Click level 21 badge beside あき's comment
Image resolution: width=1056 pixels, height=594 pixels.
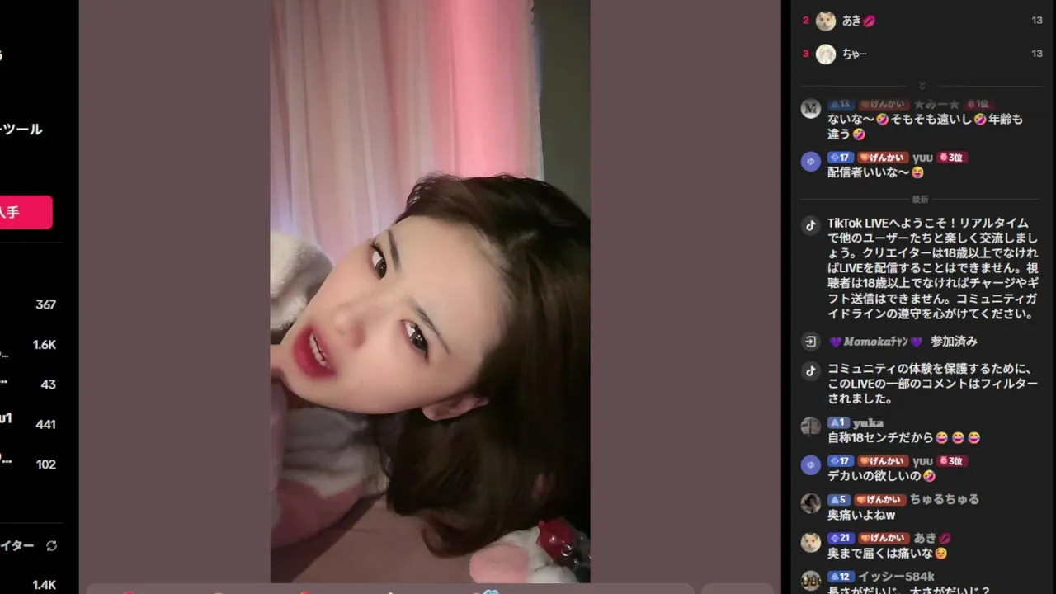coord(840,538)
